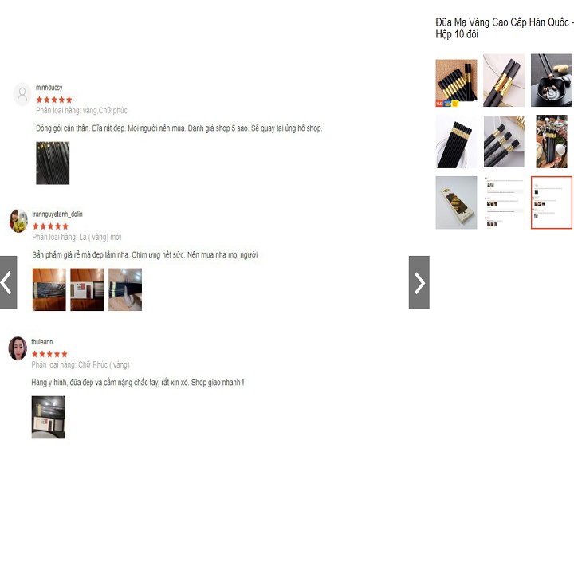Go to the previous image with left arrow

coord(8,282)
